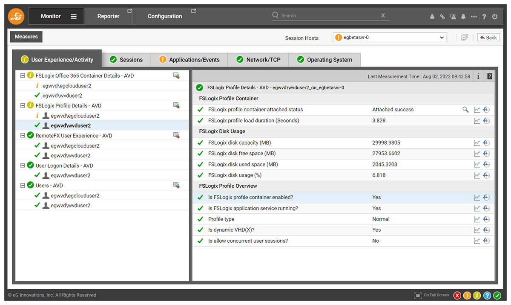Viewport: 511px width, 305px height.
Task: Clear search with the X icon
Action: [x=383, y=15]
